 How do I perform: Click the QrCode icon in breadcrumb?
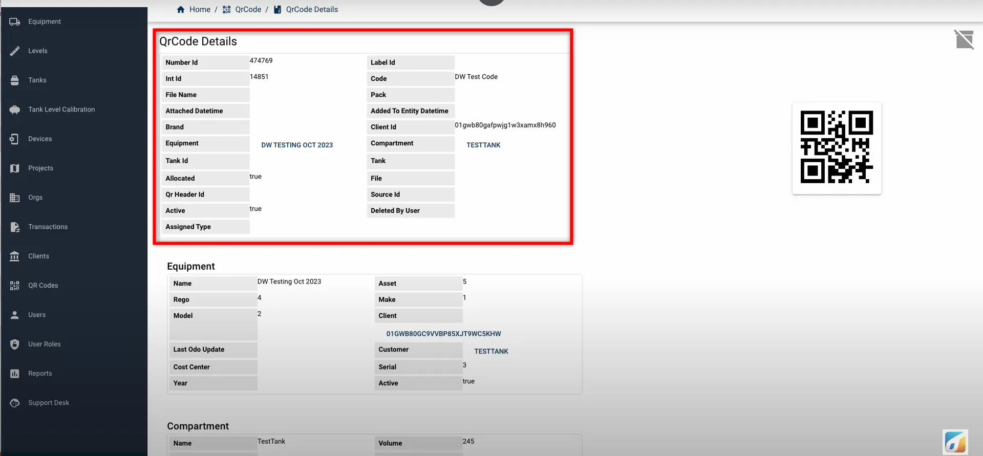(227, 9)
